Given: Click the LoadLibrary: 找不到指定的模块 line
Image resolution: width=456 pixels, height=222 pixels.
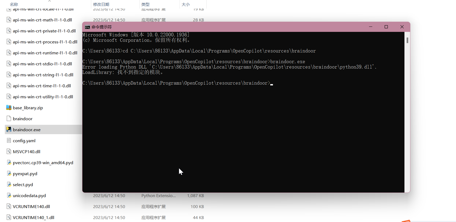Looking at the screenshot, I should tap(123, 72).
